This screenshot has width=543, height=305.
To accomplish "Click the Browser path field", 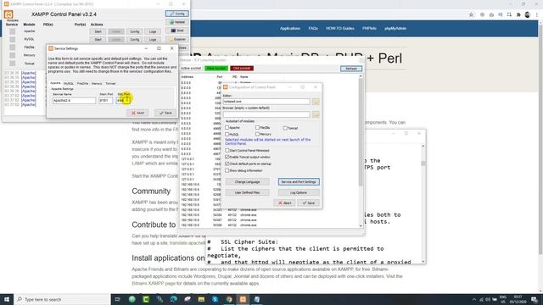I will click(x=266, y=114).
